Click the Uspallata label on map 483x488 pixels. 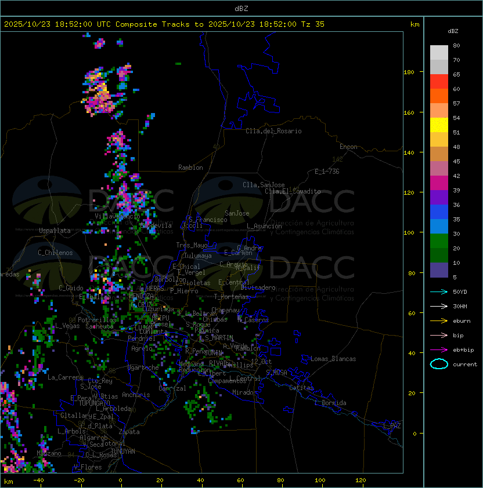55,231
